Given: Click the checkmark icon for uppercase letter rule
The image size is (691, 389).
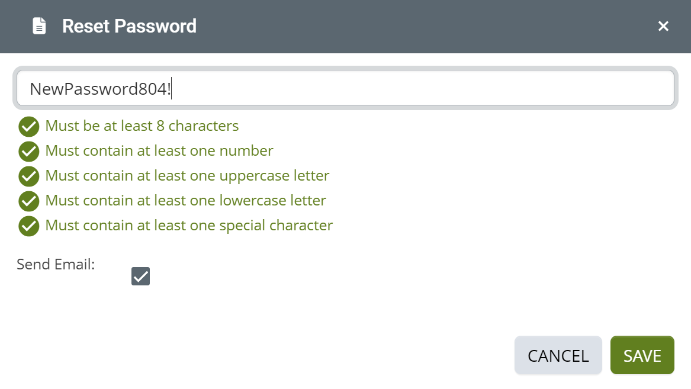Looking at the screenshot, I should (29, 176).
